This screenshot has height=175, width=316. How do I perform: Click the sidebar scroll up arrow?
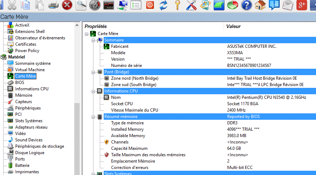[77, 25]
